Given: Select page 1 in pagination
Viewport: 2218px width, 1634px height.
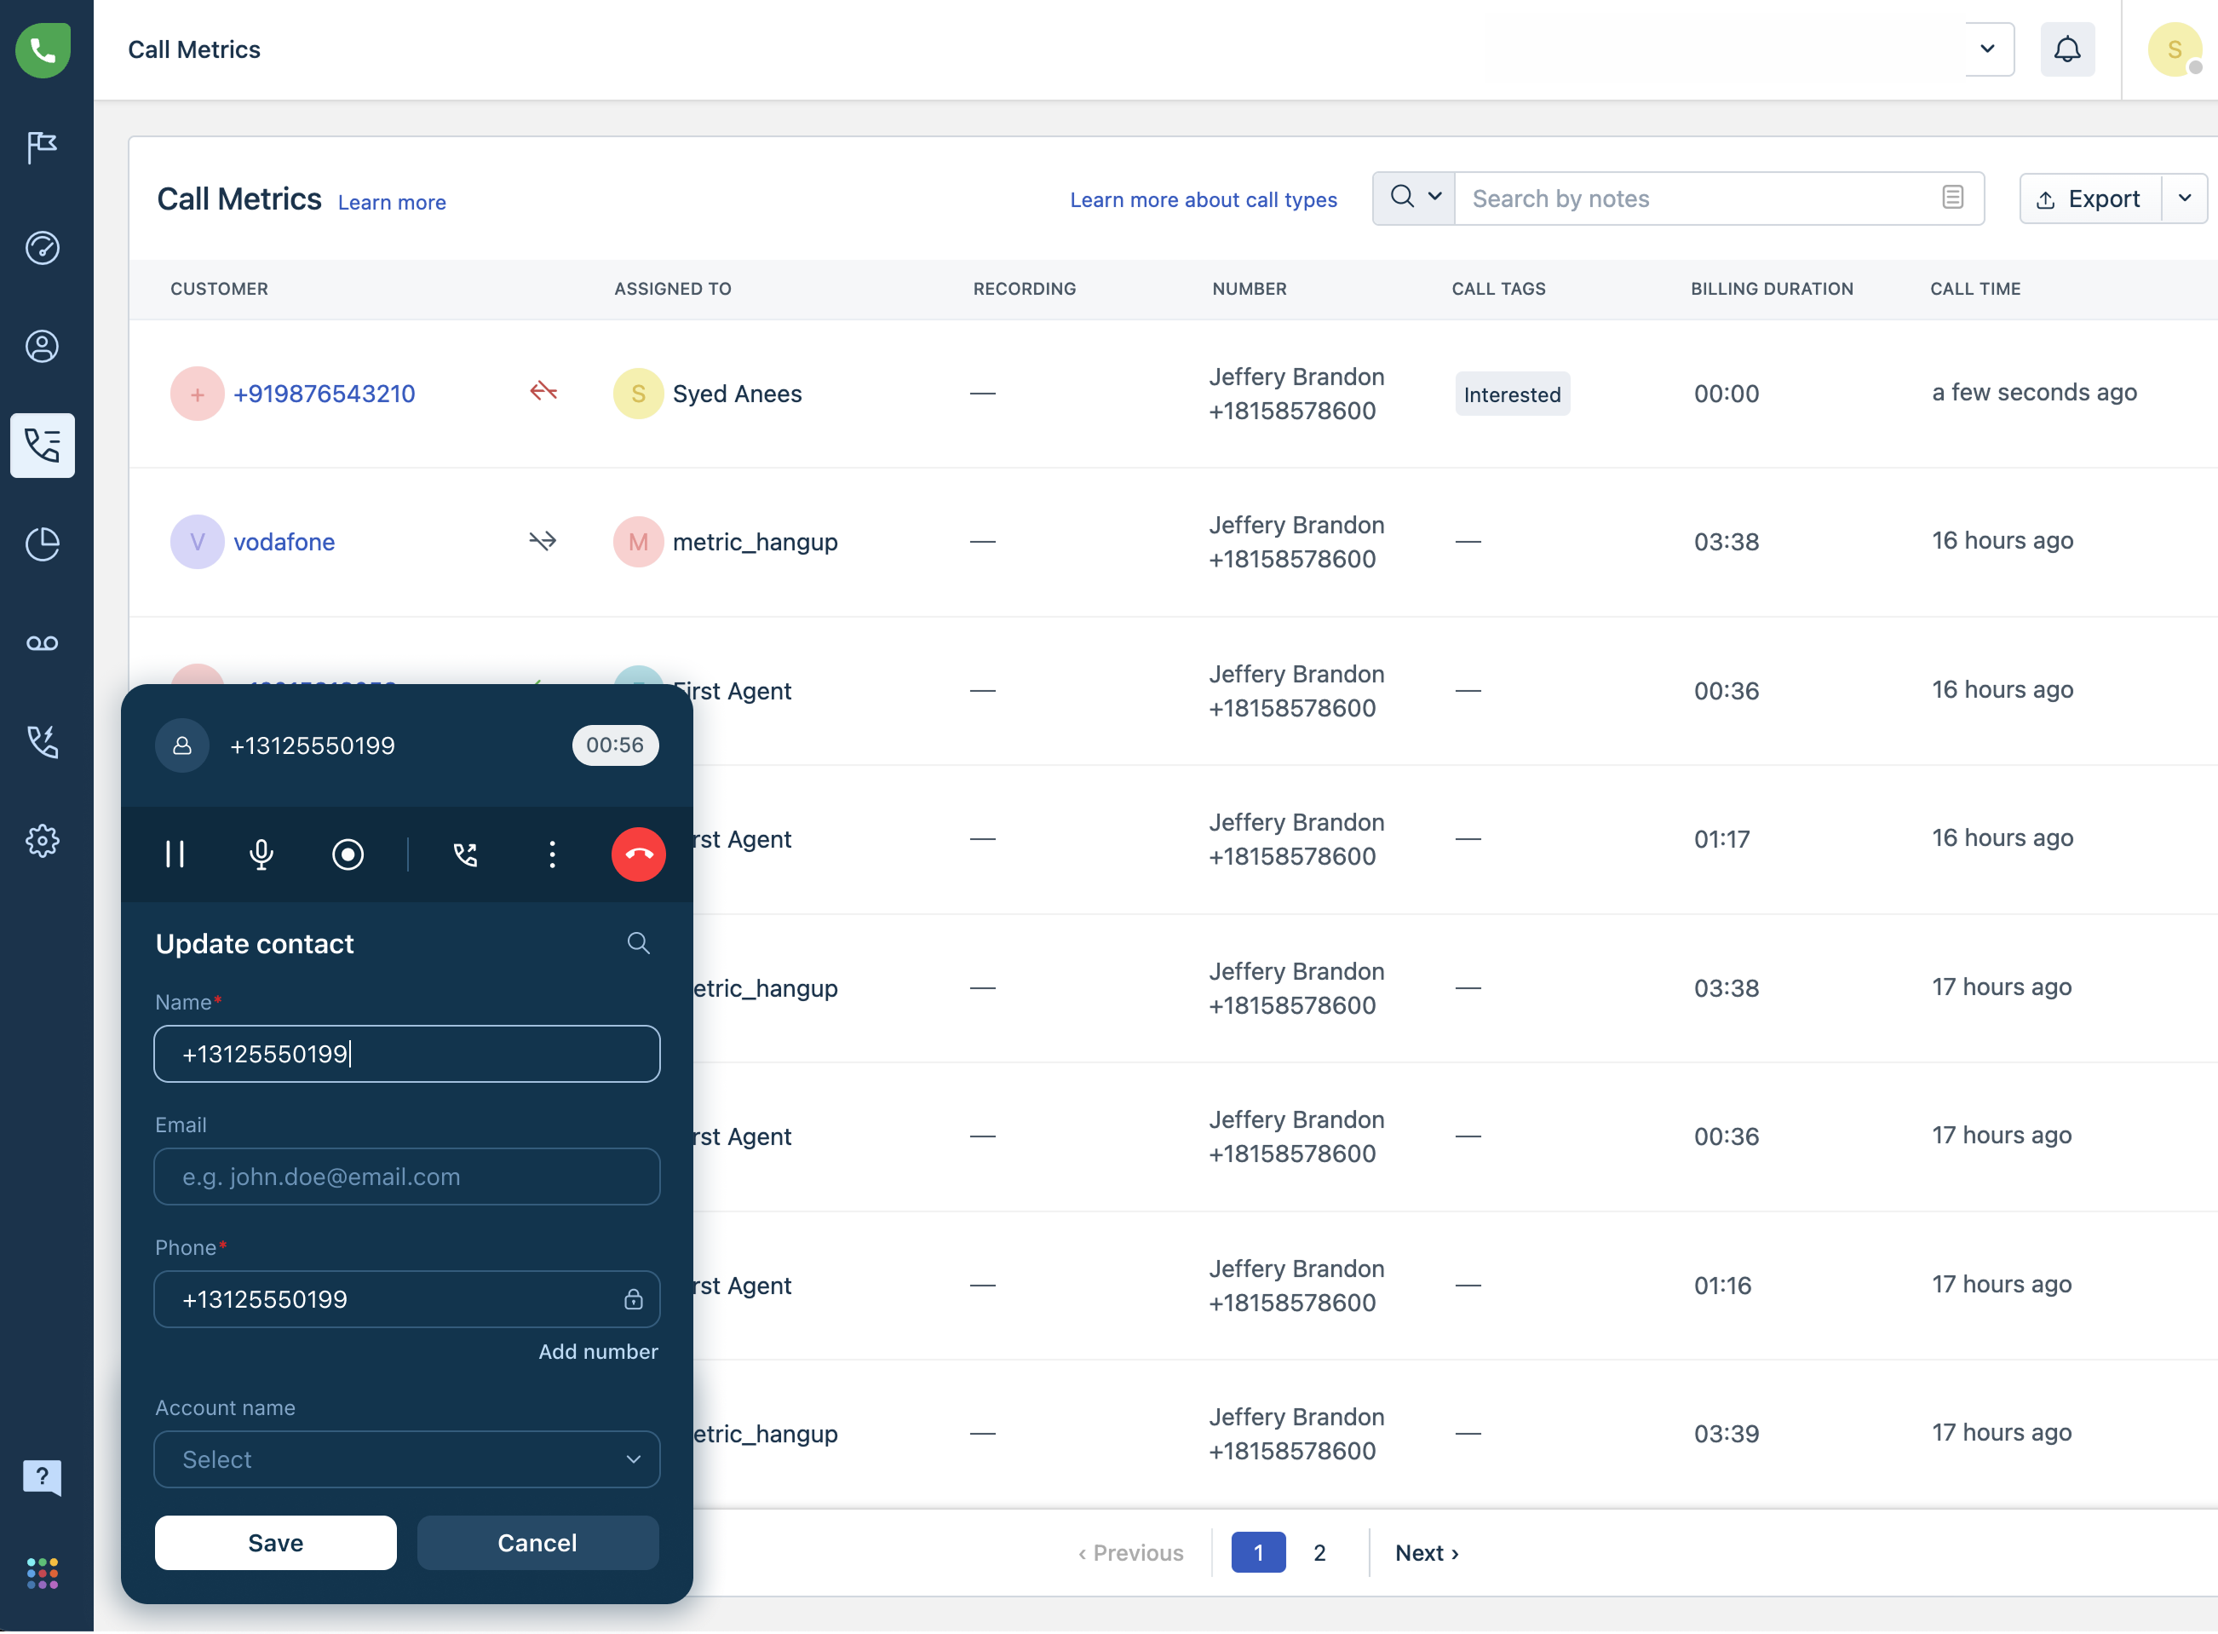Looking at the screenshot, I should pyautogui.click(x=1258, y=1553).
